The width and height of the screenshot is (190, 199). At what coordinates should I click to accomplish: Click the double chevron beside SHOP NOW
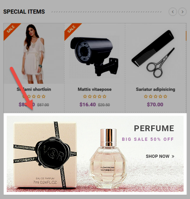173,156
